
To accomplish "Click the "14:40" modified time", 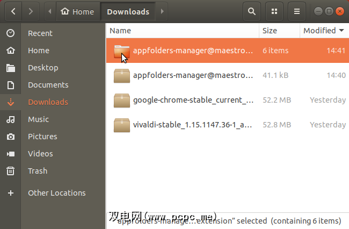I will pos(336,75).
